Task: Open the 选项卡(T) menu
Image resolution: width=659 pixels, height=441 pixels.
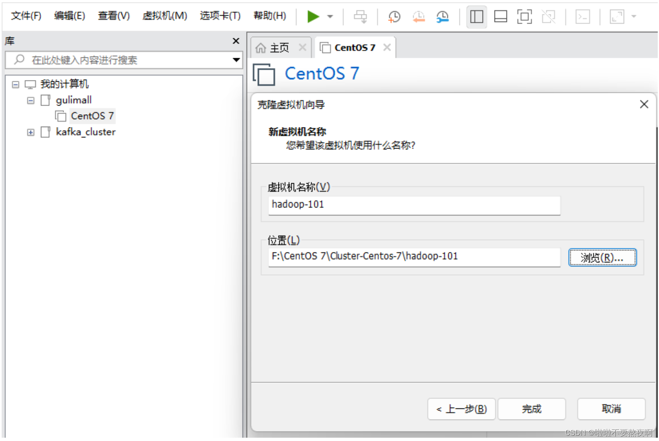Action: pos(220,16)
